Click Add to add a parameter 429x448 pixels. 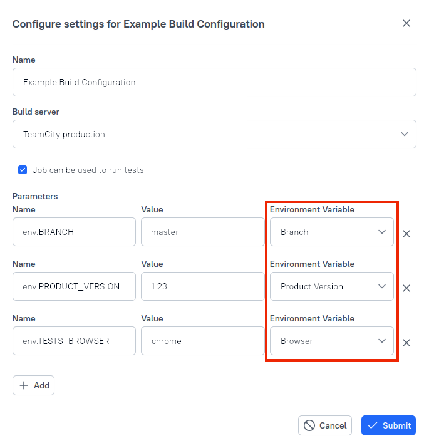pyautogui.click(x=33, y=385)
